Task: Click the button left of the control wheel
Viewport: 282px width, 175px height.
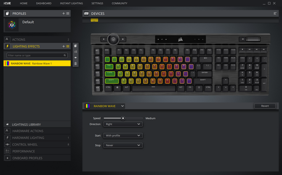Action: point(104,39)
